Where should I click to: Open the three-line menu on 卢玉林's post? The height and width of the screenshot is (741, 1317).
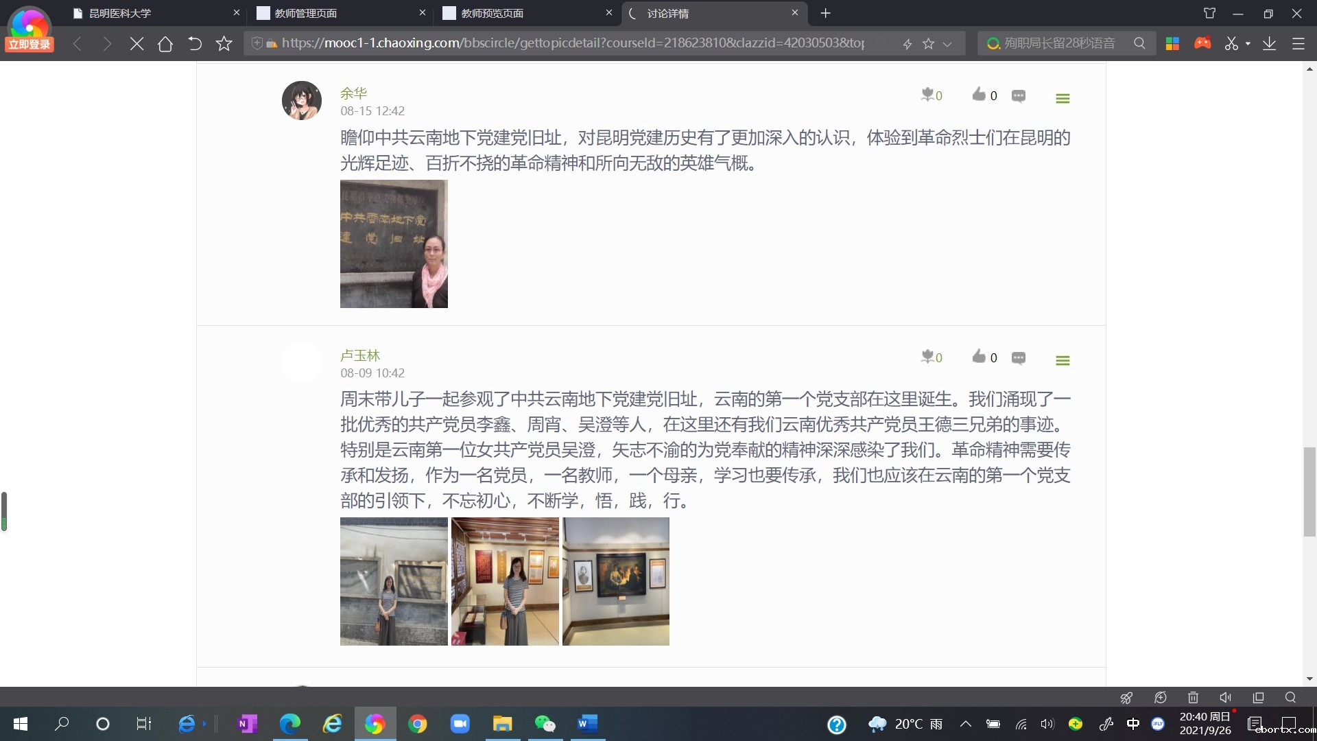1063,361
